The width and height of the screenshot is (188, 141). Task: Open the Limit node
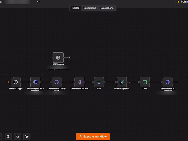click(x=144, y=82)
